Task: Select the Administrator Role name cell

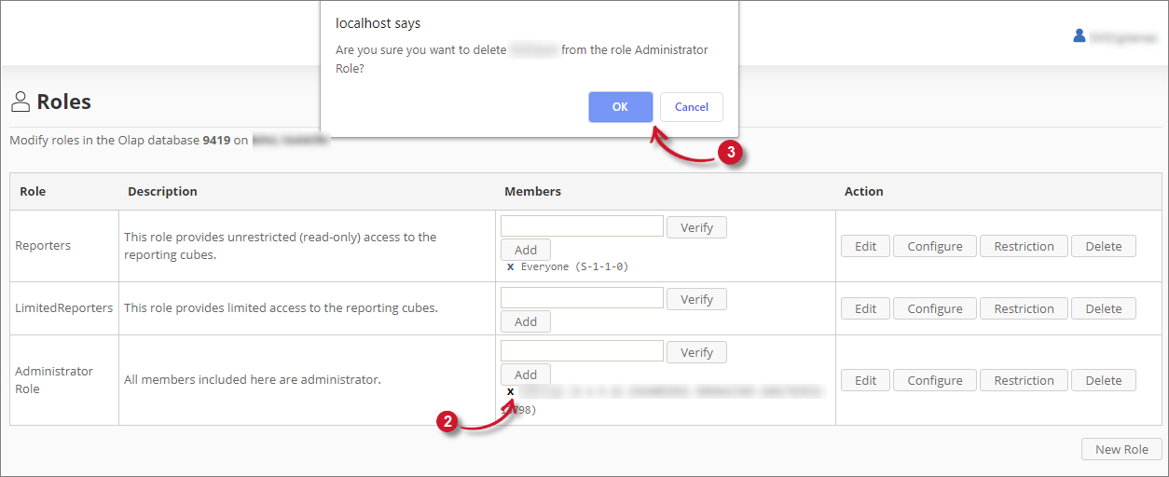Action: [x=64, y=380]
